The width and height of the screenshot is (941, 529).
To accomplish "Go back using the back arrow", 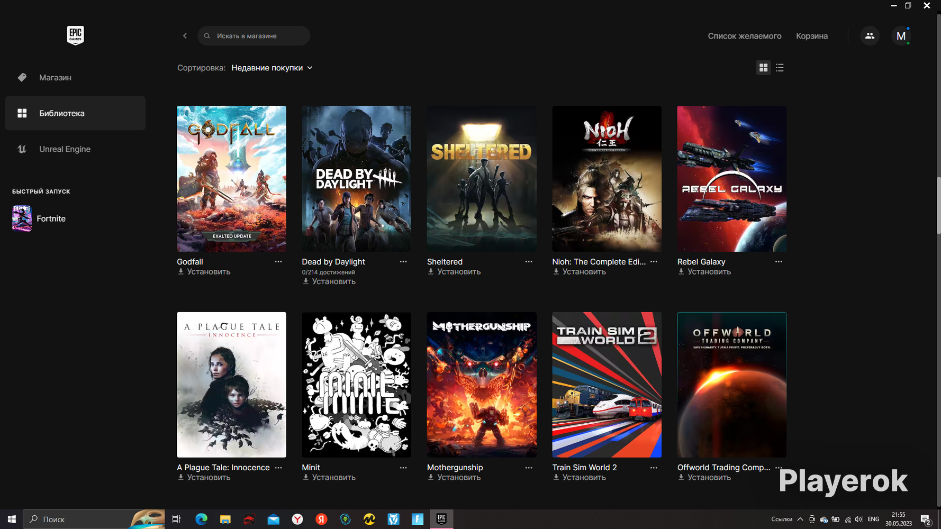I will 185,36.
